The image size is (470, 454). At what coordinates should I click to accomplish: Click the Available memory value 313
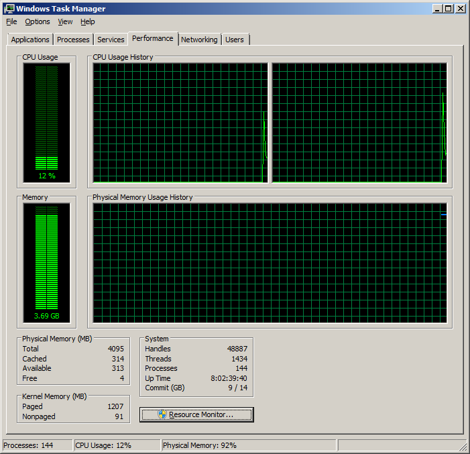click(118, 368)
